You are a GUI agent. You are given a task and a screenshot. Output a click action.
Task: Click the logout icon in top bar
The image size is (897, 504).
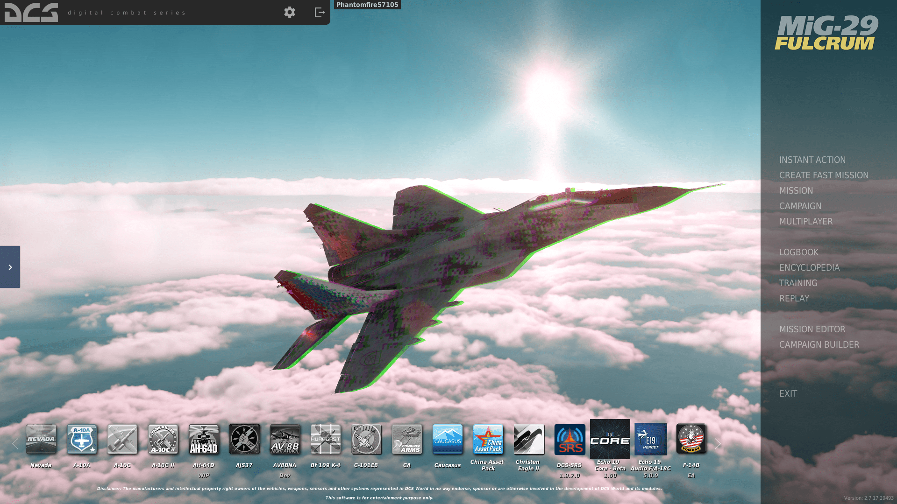click(320, 12)
